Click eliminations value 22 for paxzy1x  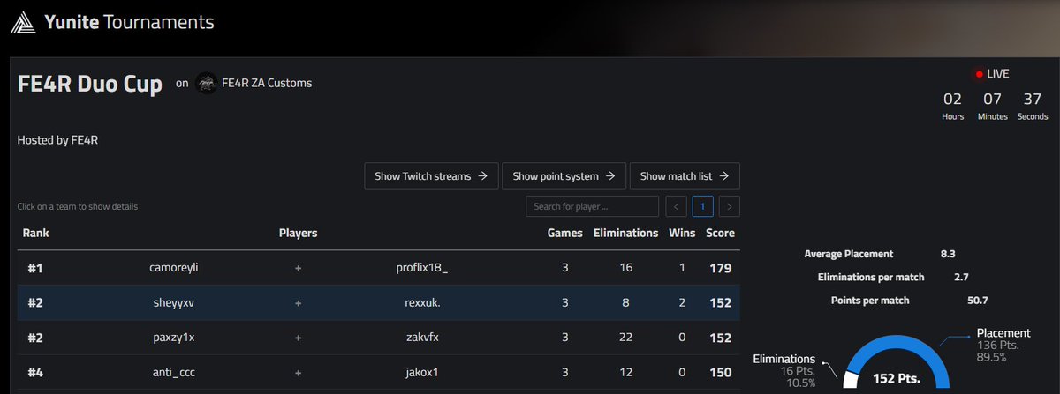tap(626, 337)
